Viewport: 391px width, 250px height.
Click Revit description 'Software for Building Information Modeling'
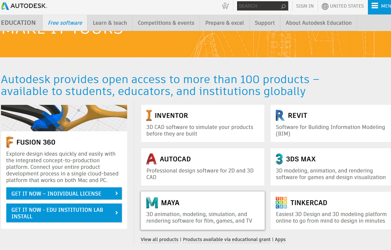[x=331, y=131]
